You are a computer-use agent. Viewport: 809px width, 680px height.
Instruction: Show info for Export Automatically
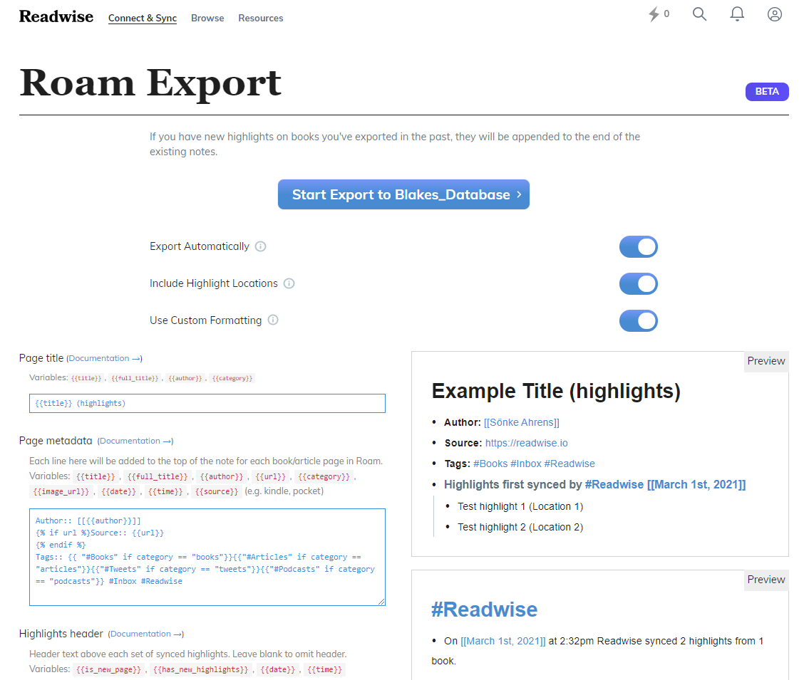[x=261, y=246]
